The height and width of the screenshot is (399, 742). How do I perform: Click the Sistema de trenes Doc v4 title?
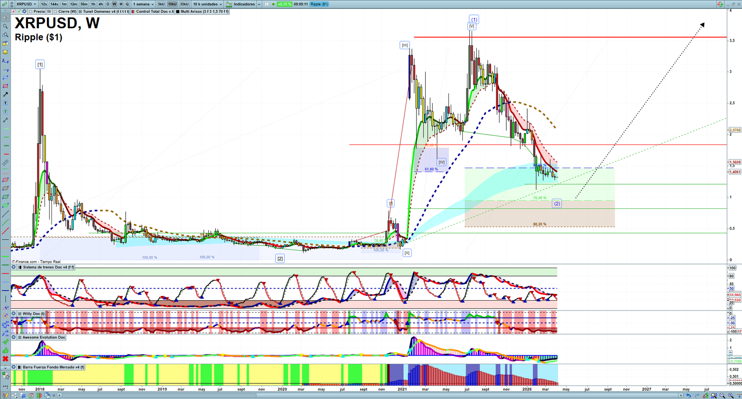tap(48, 267)
